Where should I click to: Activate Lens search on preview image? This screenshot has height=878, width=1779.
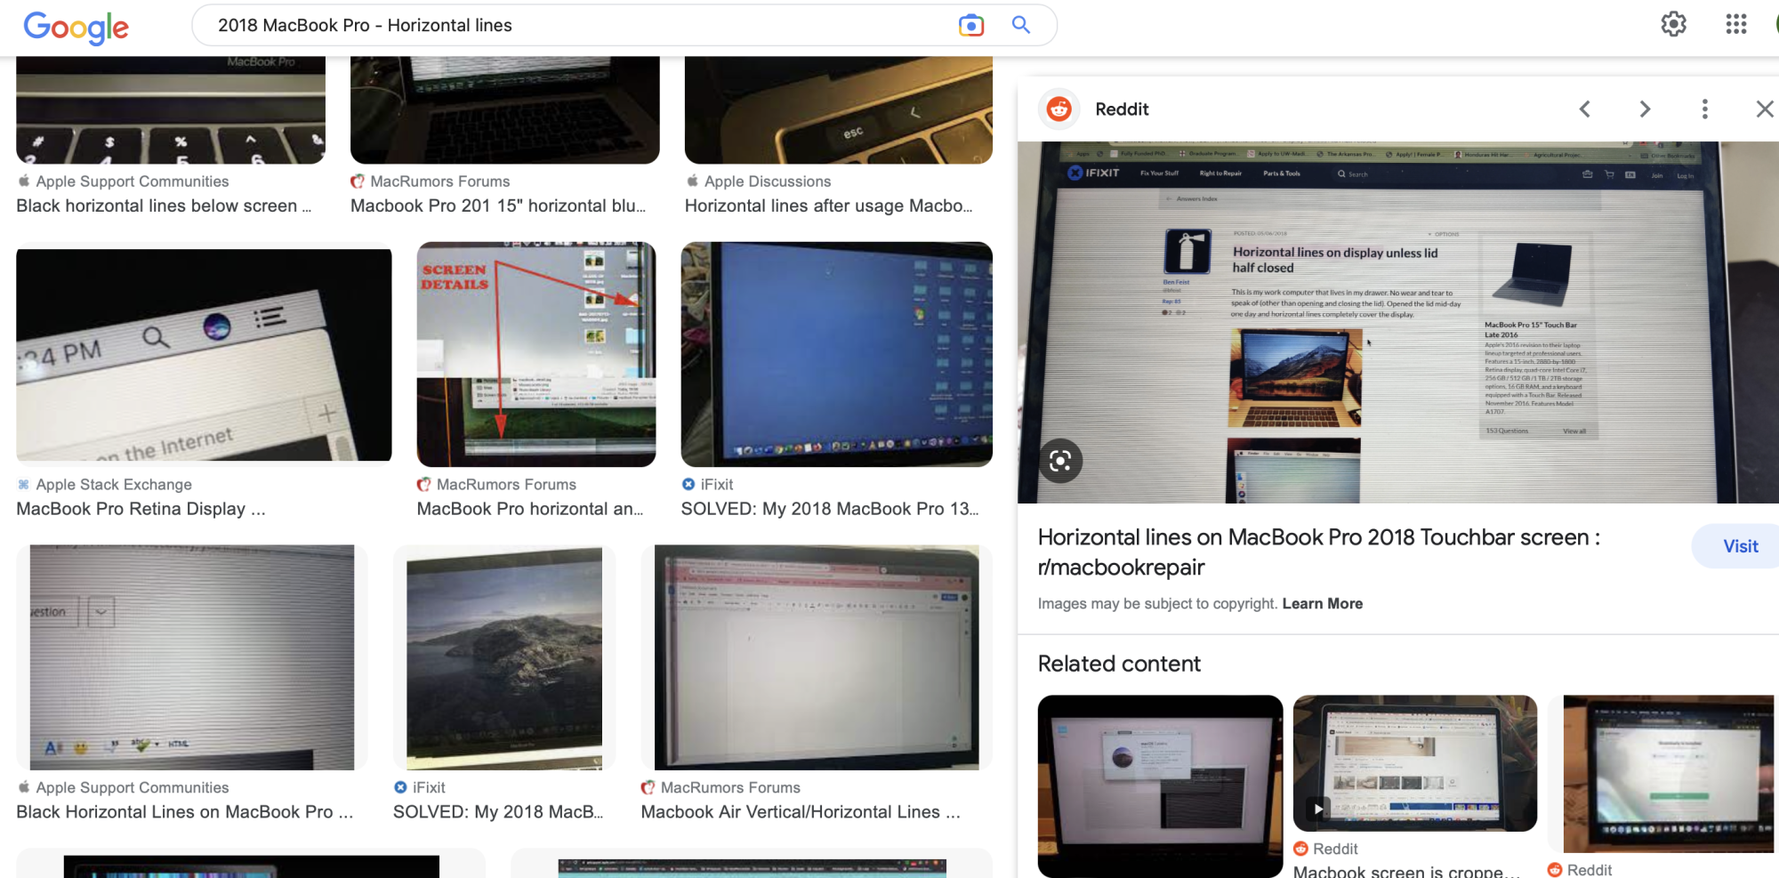point(1060,461)
